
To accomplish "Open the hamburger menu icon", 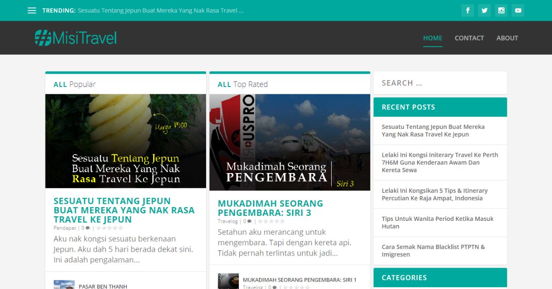I will [x=32, y=11].
